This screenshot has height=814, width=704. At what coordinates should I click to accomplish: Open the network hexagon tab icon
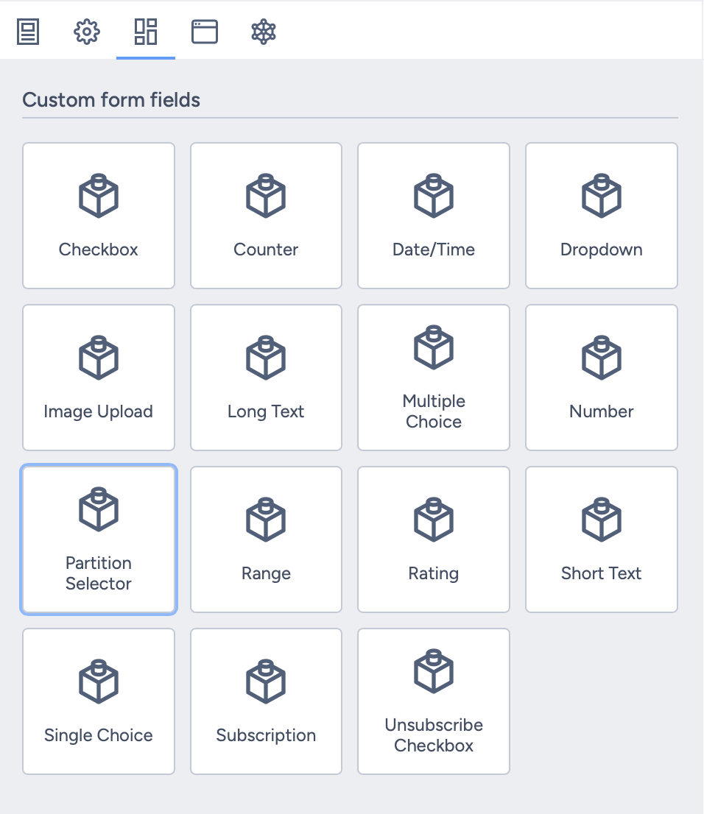coord(264,32)
